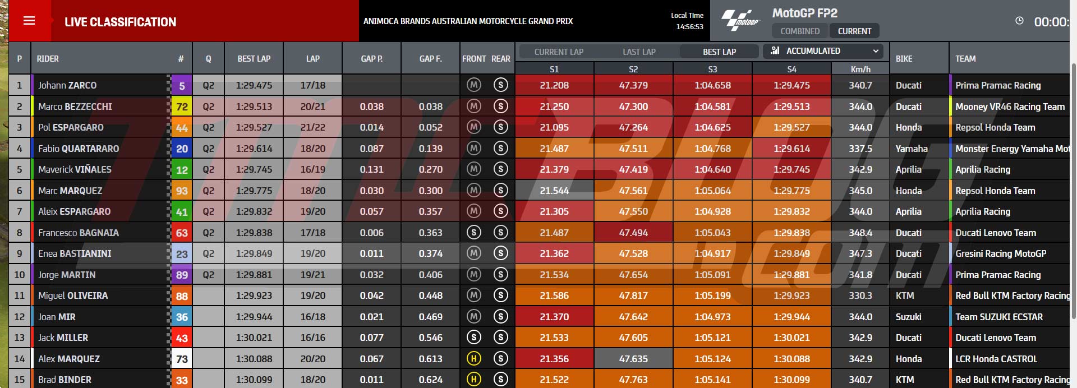Click Brad Binder's rear soft tyre icon
The image size is (1077, 388).
[x=501, y=380]
